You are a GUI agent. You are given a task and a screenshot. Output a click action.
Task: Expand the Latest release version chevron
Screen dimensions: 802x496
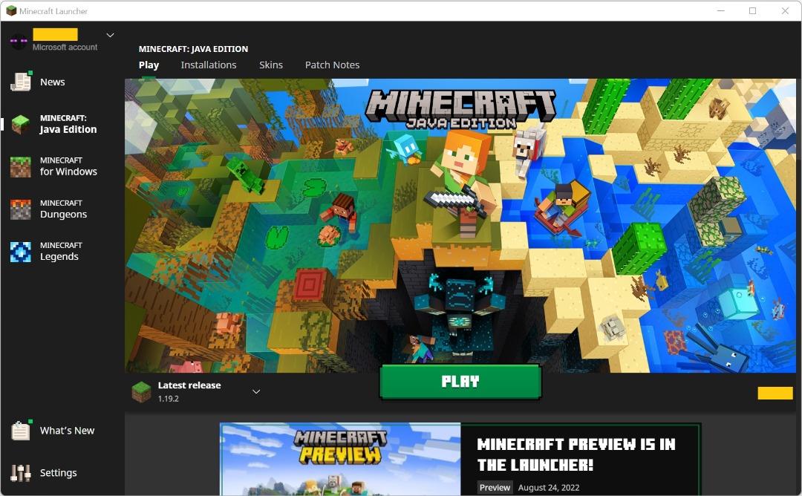tap(256, 392)
